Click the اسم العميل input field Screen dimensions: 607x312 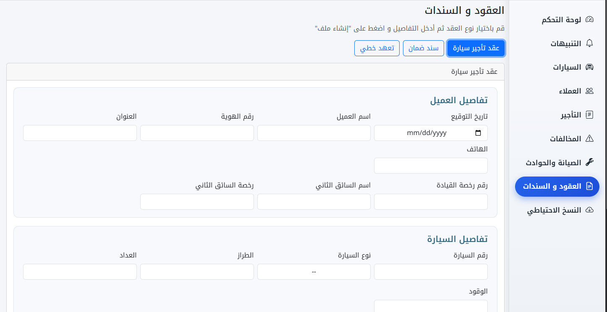[x=314, y=133]
